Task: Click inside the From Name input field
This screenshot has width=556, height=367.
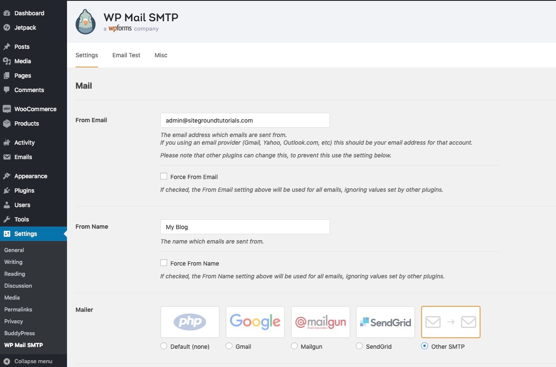Action: [245, 227]
